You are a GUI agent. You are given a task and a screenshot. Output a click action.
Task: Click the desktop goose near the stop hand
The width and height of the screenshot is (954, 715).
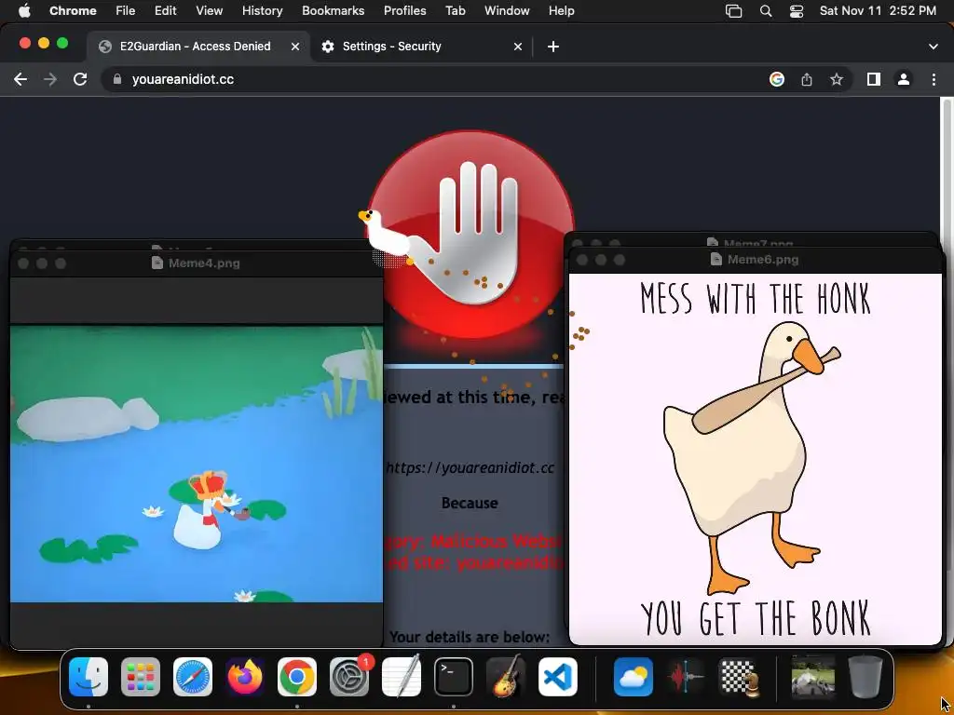pos(386,238)
